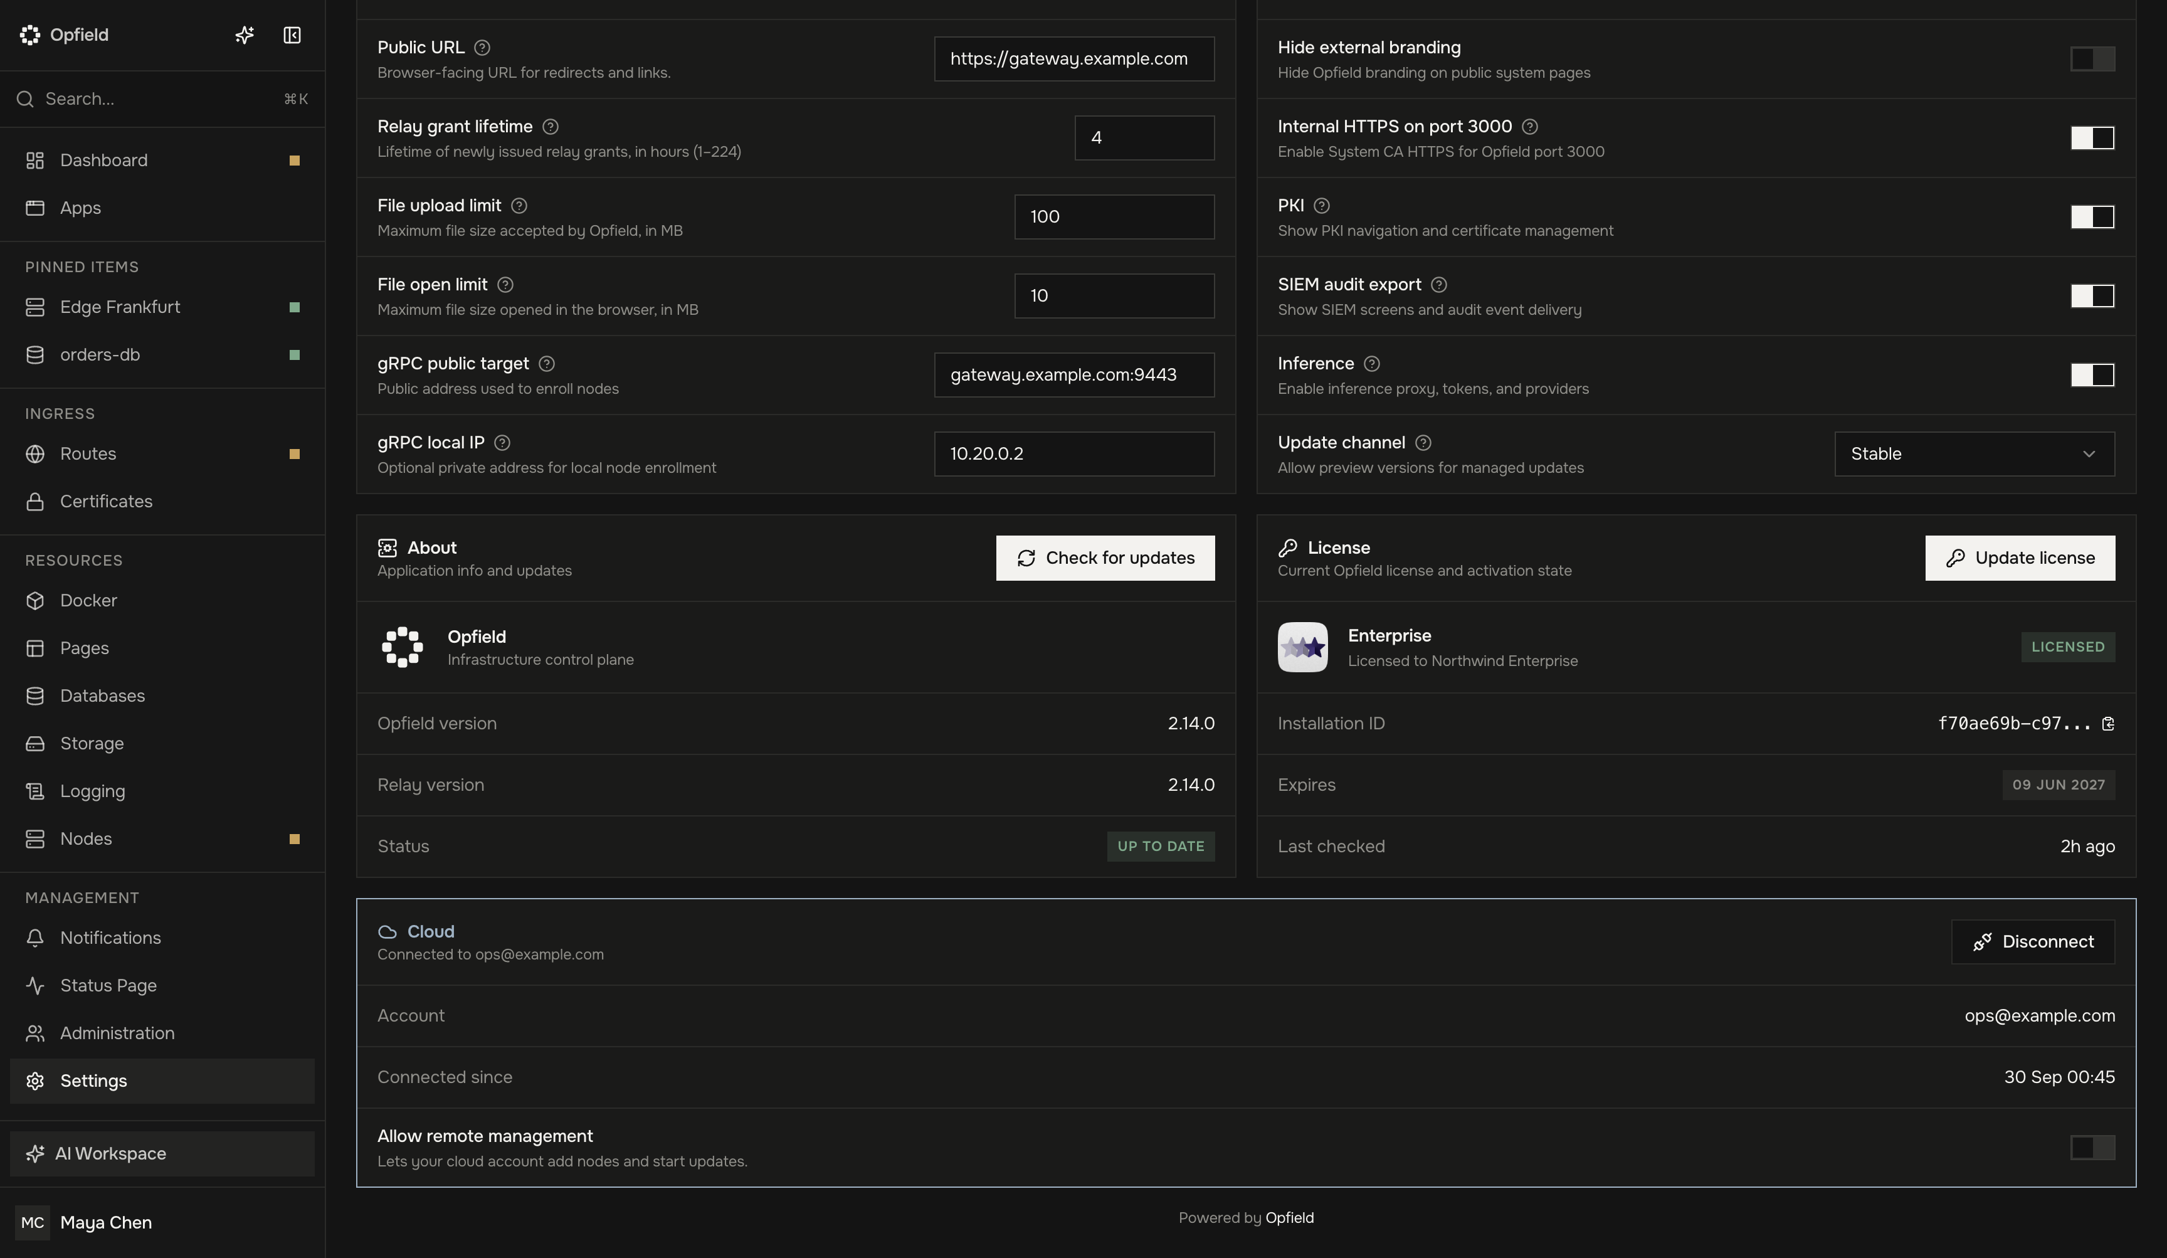Click help icon beside Inference
The image size is (2167, 1258).
click(x=1373, y=364)
